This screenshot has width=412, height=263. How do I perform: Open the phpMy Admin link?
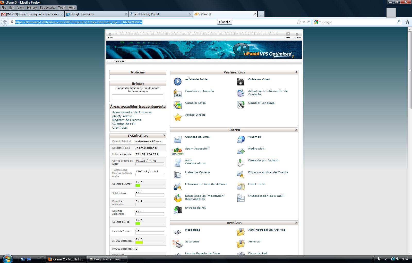122,116
